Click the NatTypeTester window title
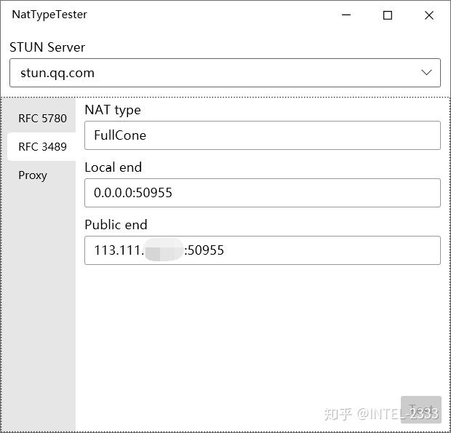The width and height of the screenshot is (451, 433). [x=49, y=15]
